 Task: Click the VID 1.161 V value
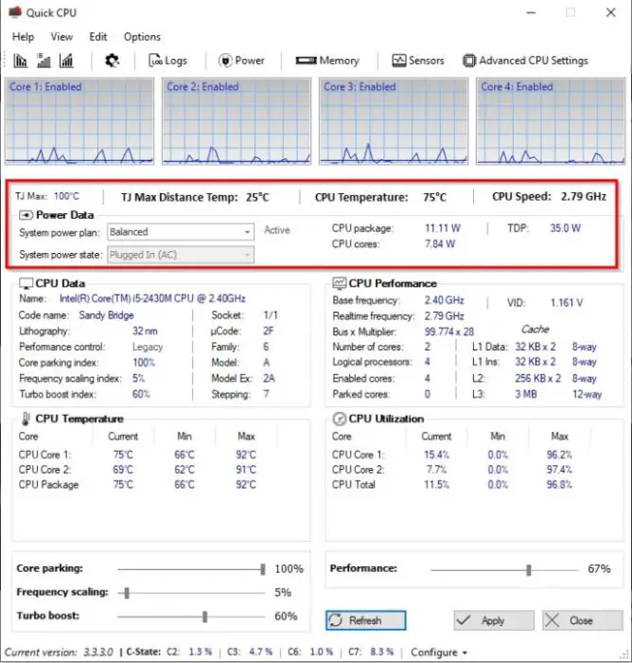(x=567, y=303)
